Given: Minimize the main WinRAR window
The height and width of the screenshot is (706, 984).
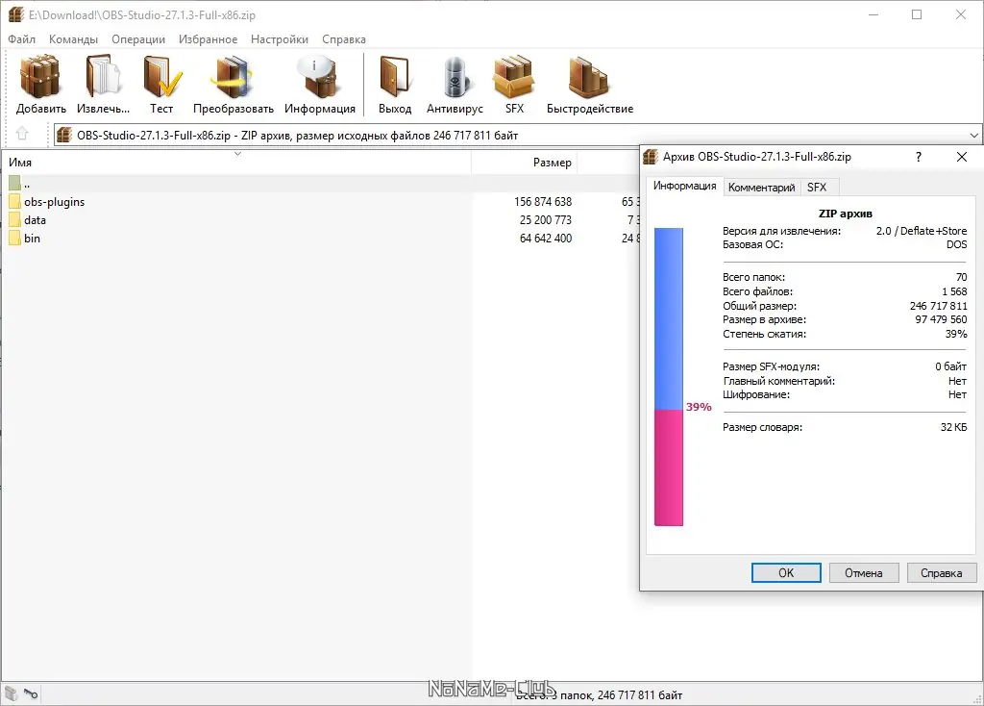Looking at the screenshot, I should coord(873,14).
